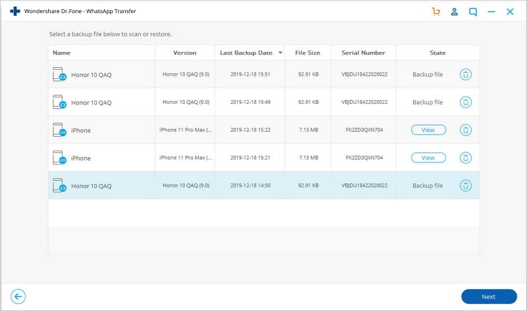Delete the Honor 10 QAQ 14:50 backup
This screenshot has height=311, width=527.
click(466, 185)
